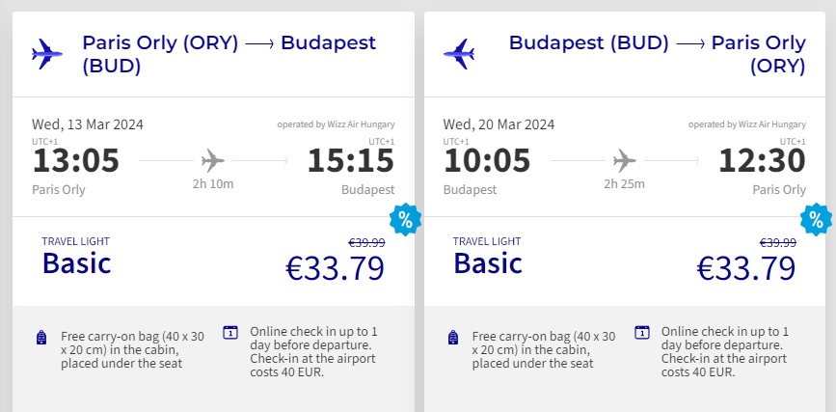This screenshot has height=412, width=836.
Task: Click the Wed, 20 Mar 2024 return date
Action: point(499,124)
